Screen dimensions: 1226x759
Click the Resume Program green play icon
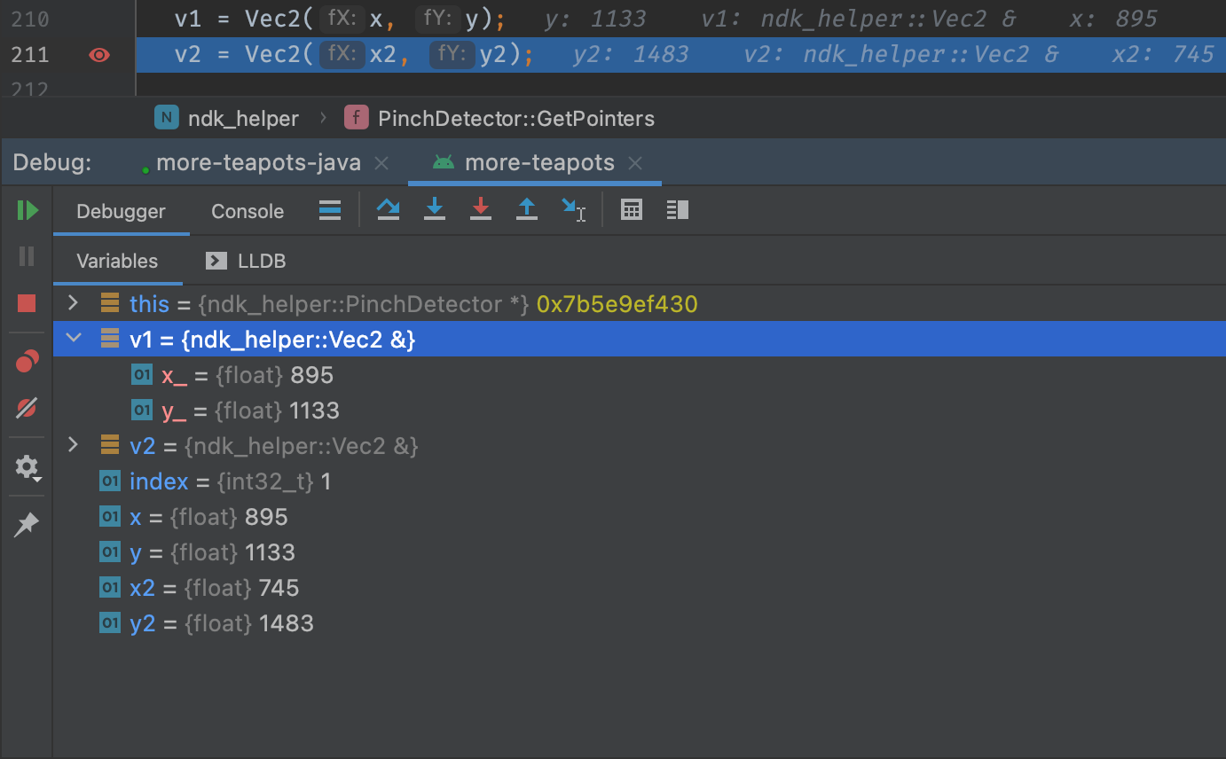28,210
